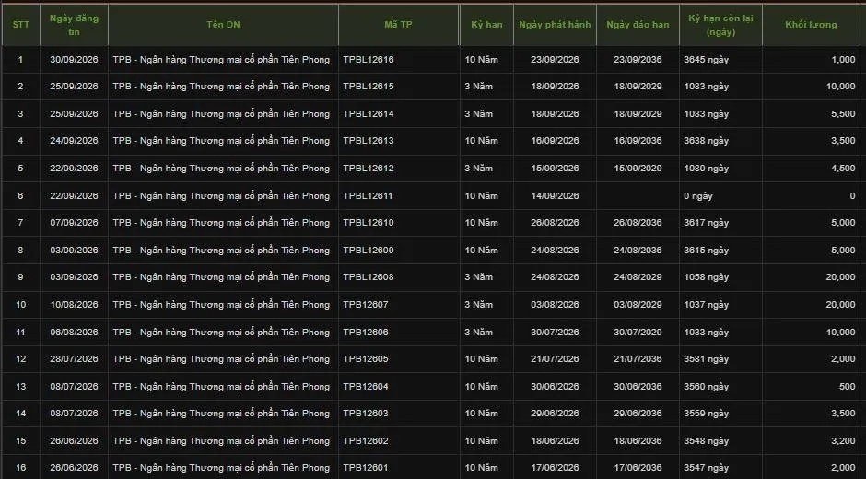Click issue date 30/07/2026
The width and height of the screenshot is (866, 479).
click(x=555, y=332)
